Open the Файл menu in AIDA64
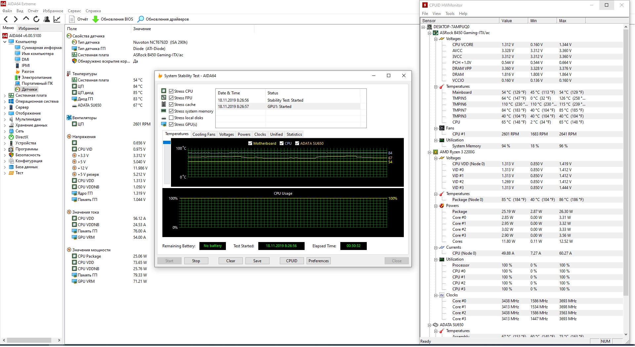This screenshot has width=635, height=347. pos(7,11)
